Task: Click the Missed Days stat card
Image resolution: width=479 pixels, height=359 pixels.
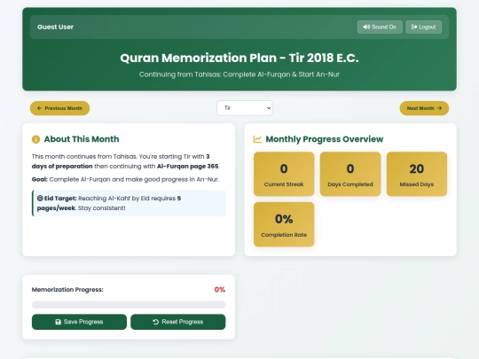Action: 417,174
